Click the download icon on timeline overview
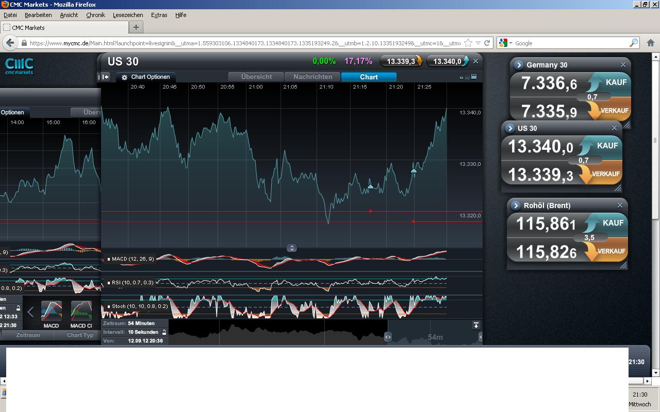The width and height of the screenshot is (660, 412). click(476, 325)
